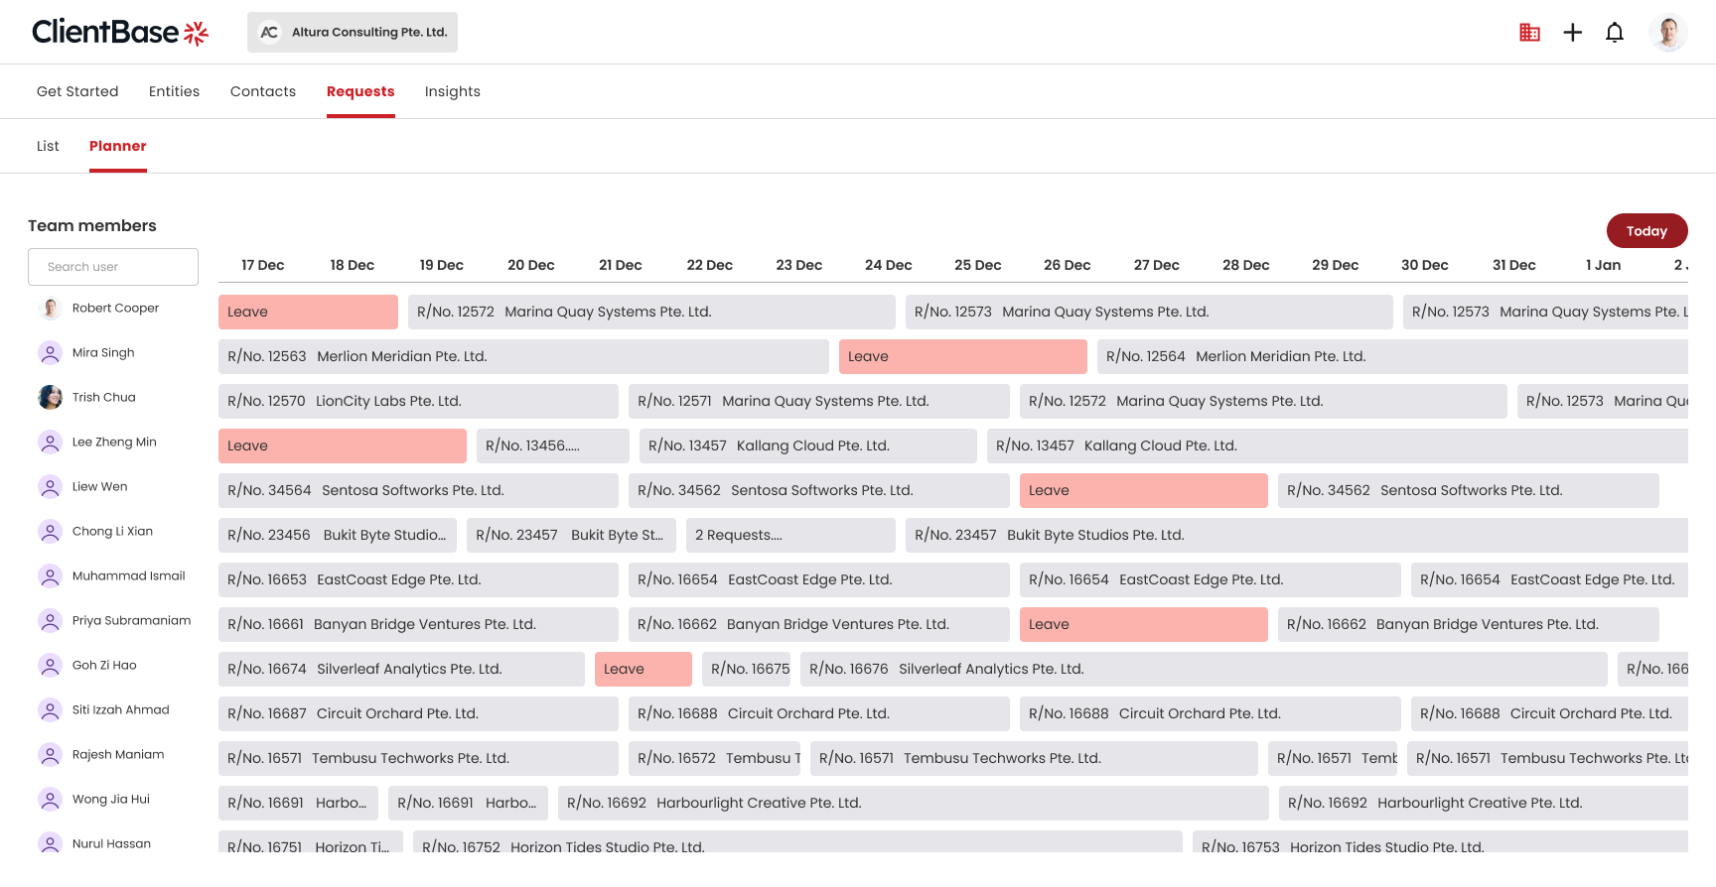Open the company building icon
This screenshot has width=1716, height=887.
click(x=1529, y=33)
